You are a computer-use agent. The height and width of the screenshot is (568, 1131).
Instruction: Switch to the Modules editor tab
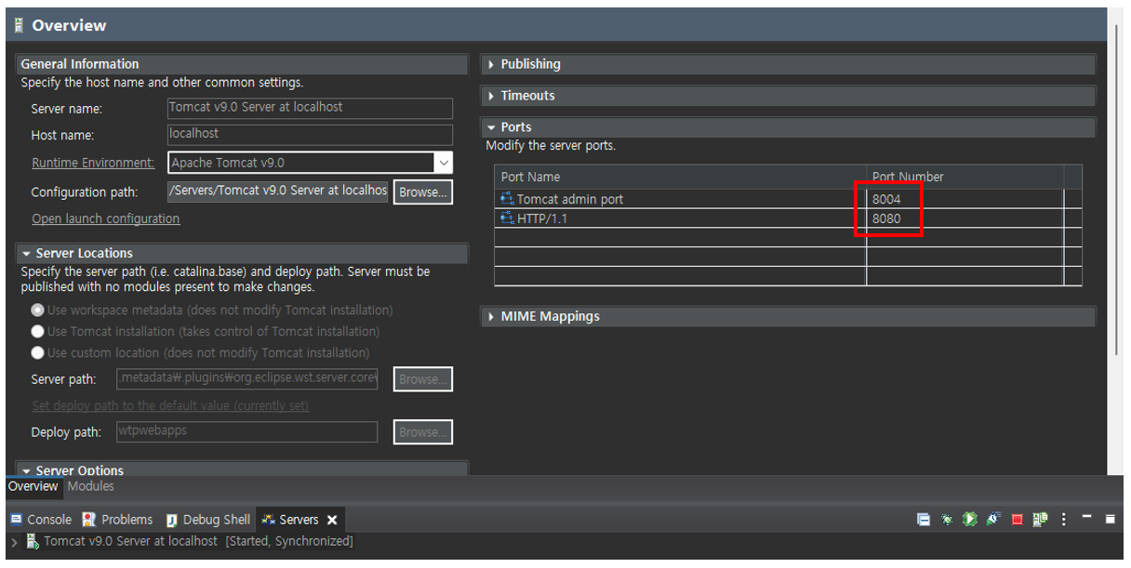click(x=91, y=486)
